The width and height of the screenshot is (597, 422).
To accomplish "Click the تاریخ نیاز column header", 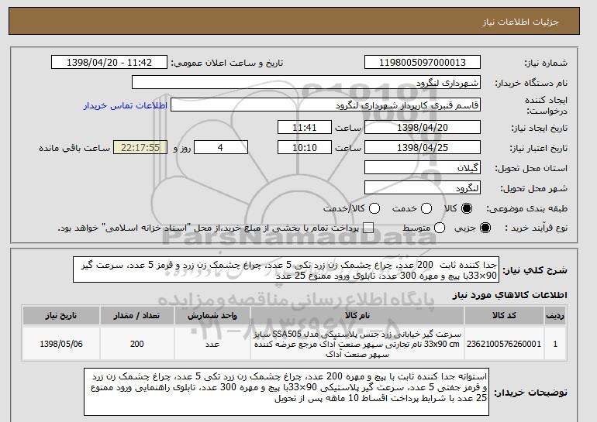I will point(61,316).
